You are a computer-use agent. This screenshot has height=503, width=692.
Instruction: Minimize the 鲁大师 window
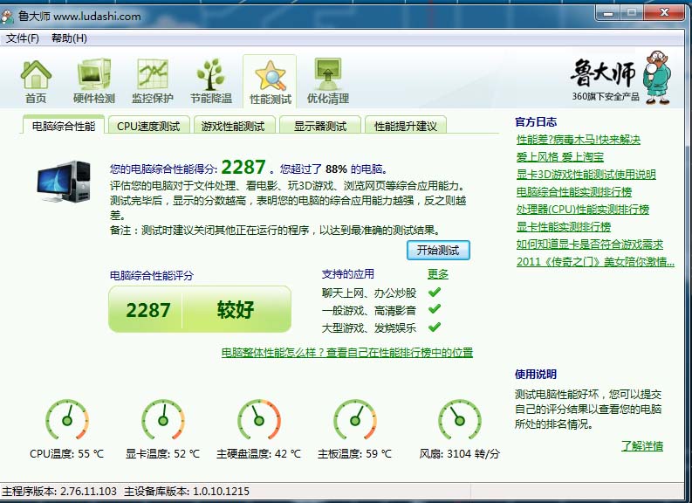point(608,13)
